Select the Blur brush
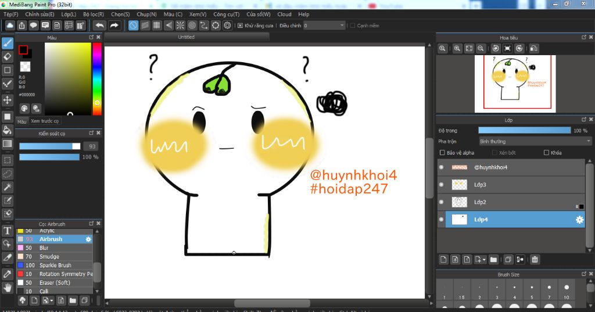 55,248
